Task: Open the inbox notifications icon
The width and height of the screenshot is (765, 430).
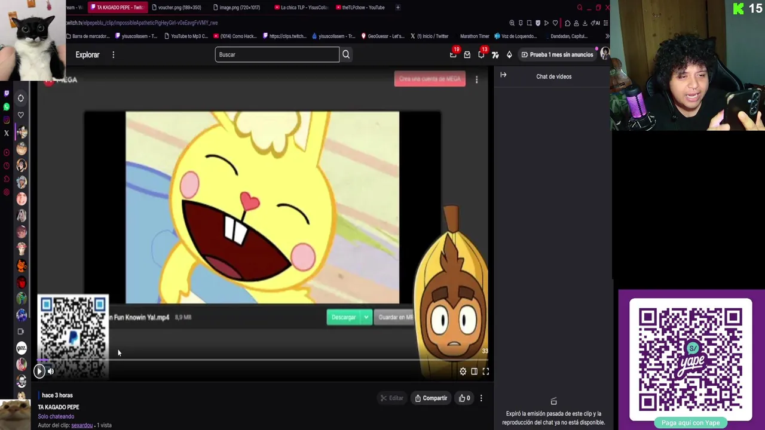Action: (467, 54)
